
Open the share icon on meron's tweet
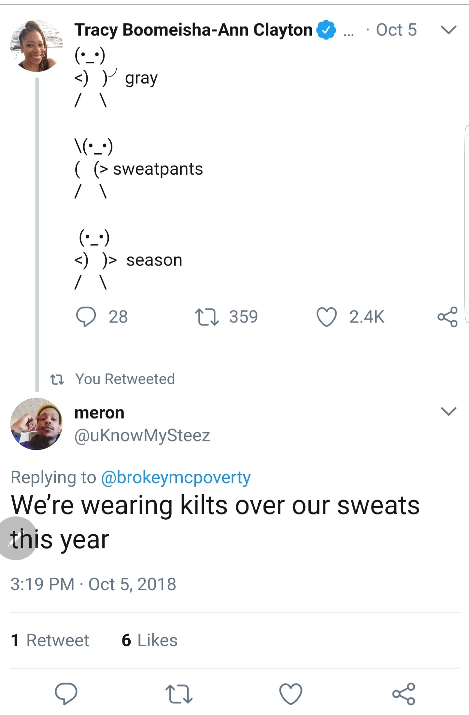click(x=404, y=695)
